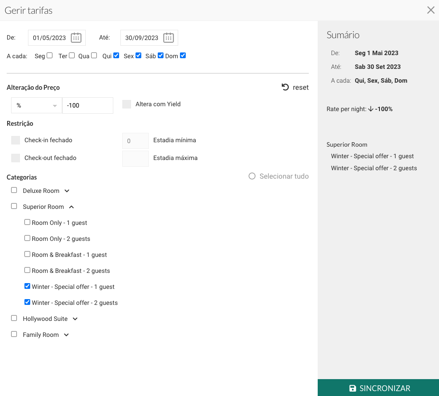The image size is (439, 396).
Task: Uncheck the Dom weekday checkbox
Action: point(183,56)
